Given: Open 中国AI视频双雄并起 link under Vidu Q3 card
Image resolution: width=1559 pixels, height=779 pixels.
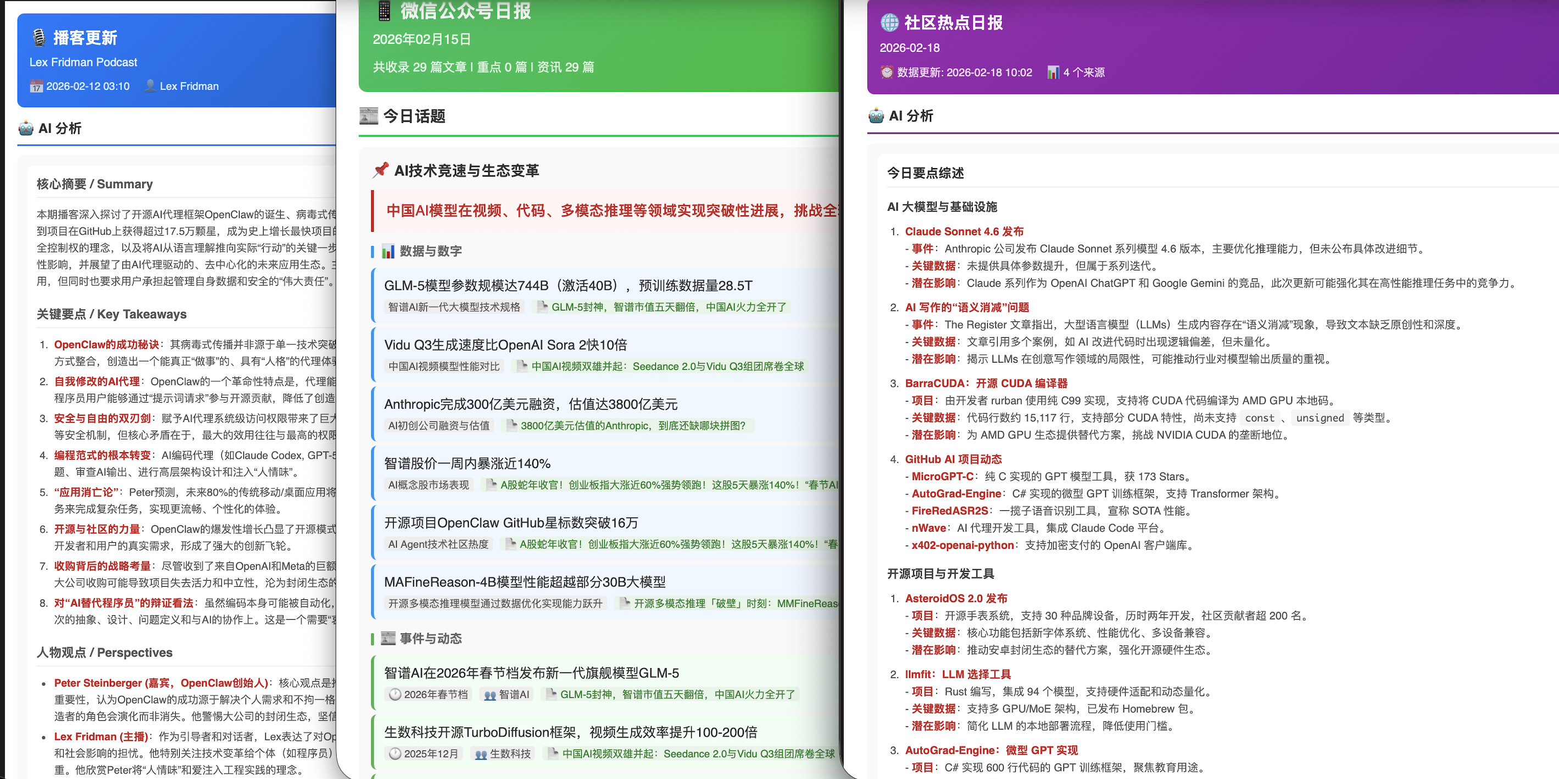Looking at the screenshot, I should 667,366.
